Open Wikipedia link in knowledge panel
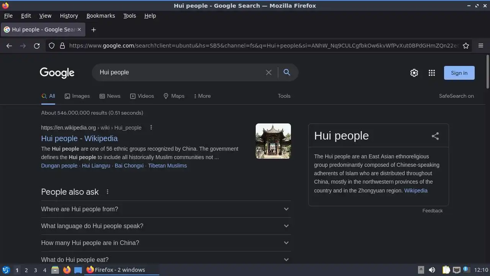This screenshot has width=490, height=276. click(416, 191)
